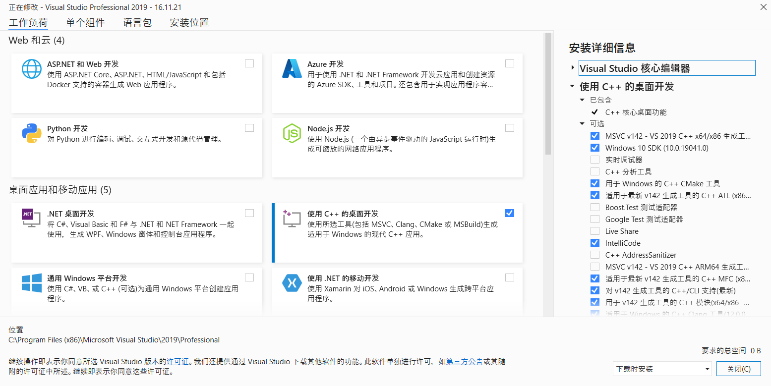Collapse the 可选 group
The image size is (771, 386).
pos(583,124)
